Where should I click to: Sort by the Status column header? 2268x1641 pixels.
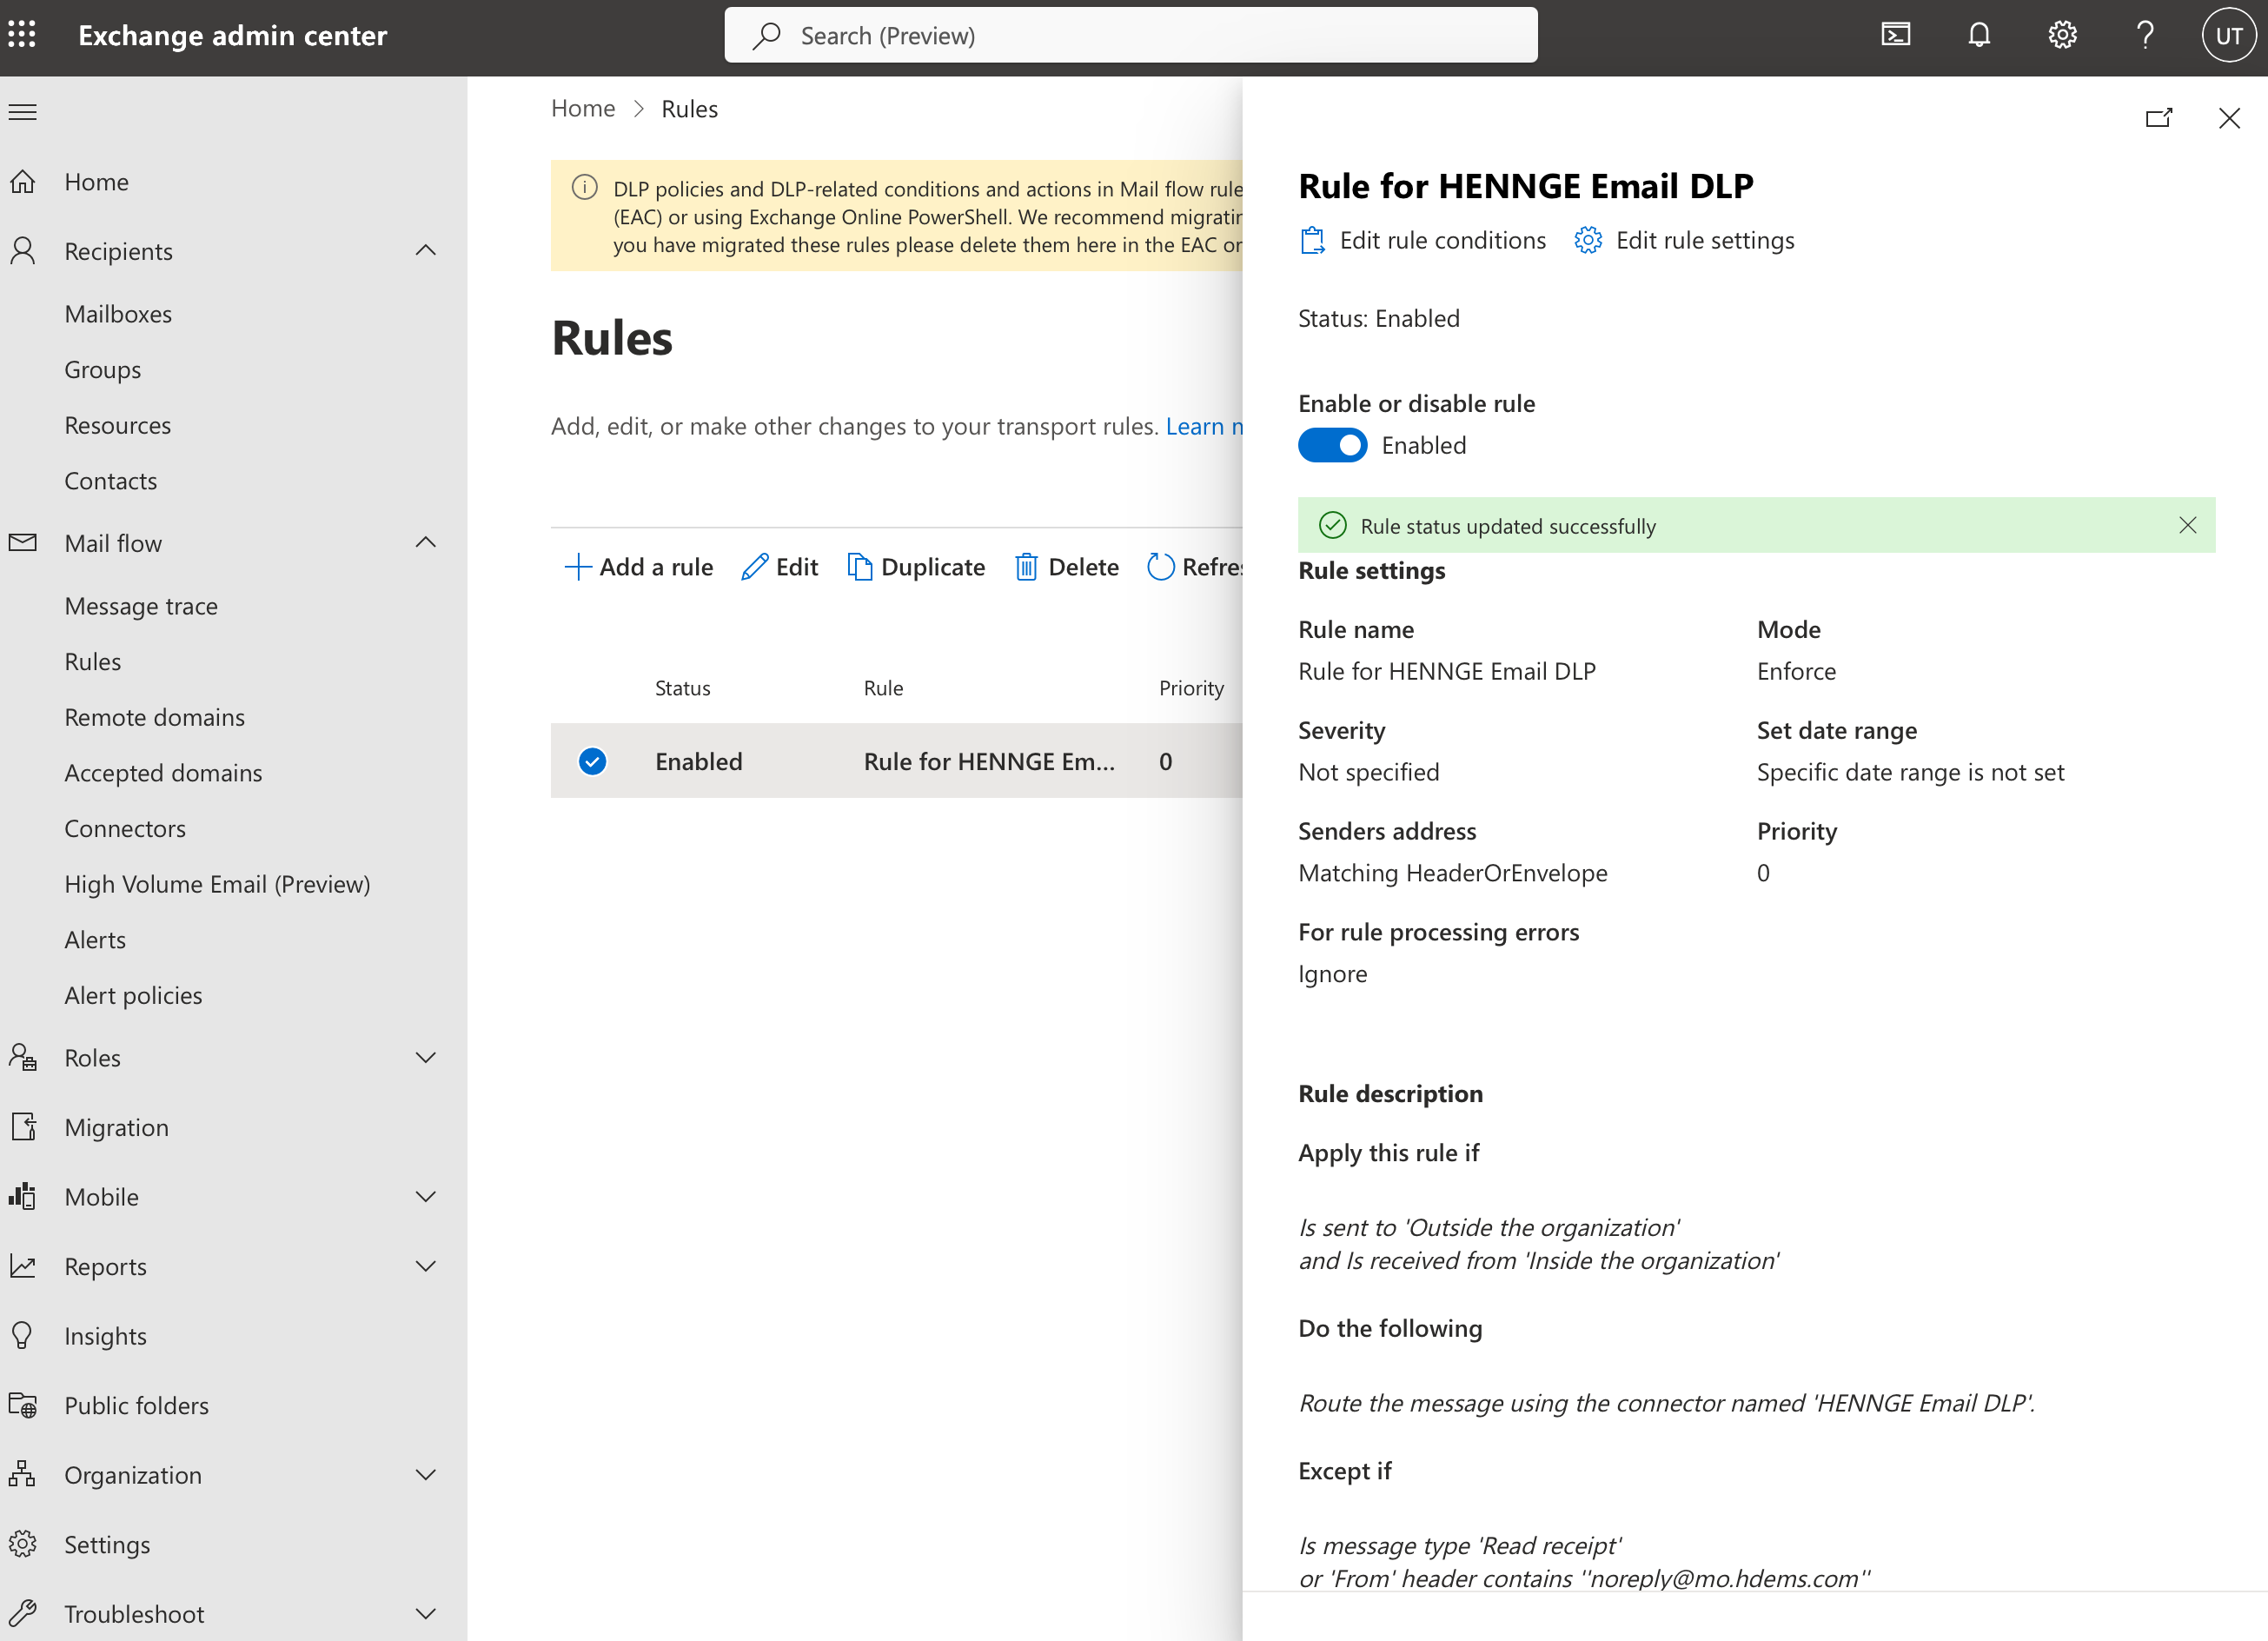pyautogui.click(x=682, y=688)
